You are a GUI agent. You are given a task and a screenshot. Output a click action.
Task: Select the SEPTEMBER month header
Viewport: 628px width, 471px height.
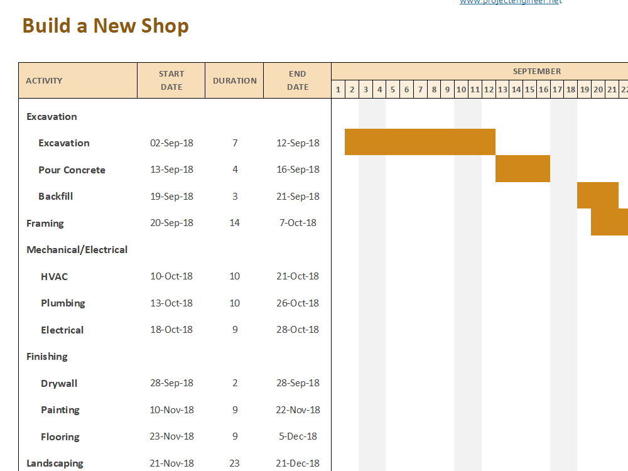tap(537, 72)
